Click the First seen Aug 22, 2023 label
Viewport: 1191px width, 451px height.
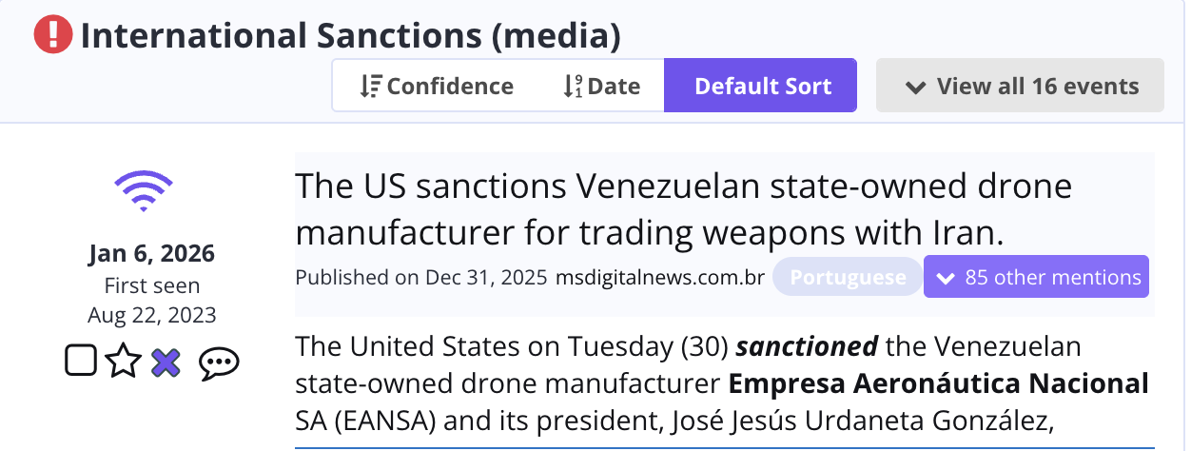(152, 301)
